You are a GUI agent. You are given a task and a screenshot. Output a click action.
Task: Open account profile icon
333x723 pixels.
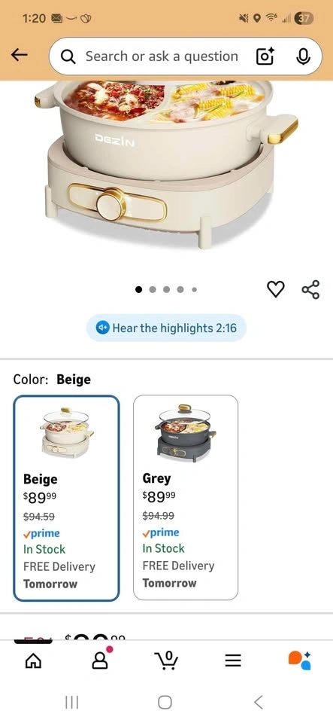click(100, 660)
